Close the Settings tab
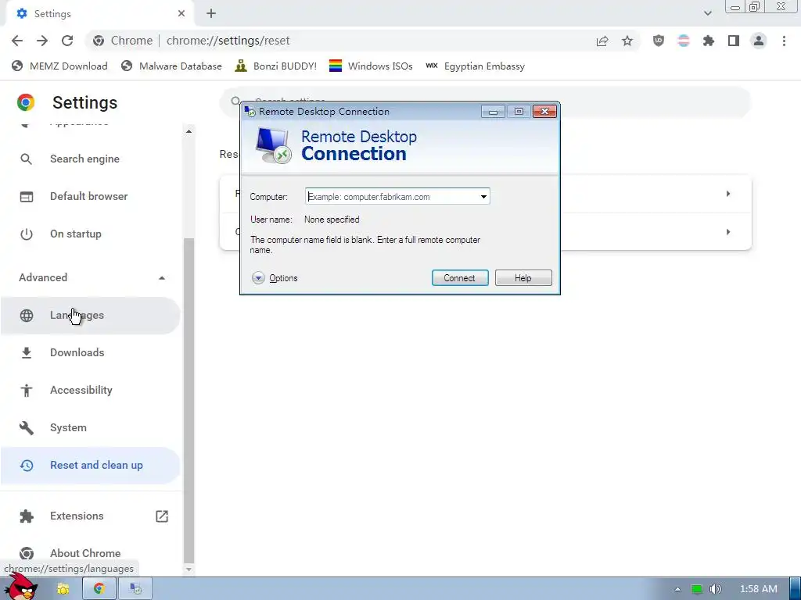 tap(181, 14)
